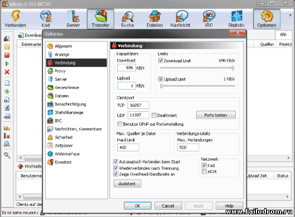The width and height of the screenshot is (295, 217).
Task: Click the Upload Limit slider handle
Action: click(161, 86)
